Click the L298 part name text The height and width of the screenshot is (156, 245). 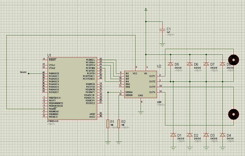coord(159,102)
